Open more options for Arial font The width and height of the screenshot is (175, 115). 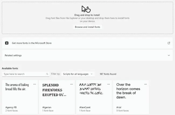(x=146, y=84)
